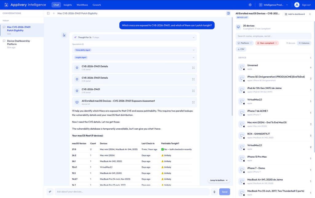Open the settings gear in header
Image resolution: width=315 pixels, height=198 pixels.
point(250,5)
